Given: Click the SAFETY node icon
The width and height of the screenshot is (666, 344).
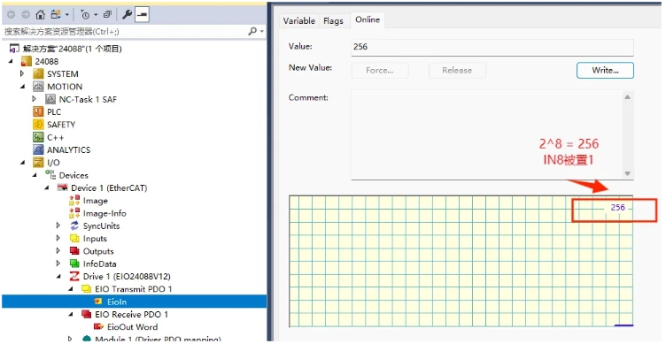Looking at the screenshot, I should 39,125.
